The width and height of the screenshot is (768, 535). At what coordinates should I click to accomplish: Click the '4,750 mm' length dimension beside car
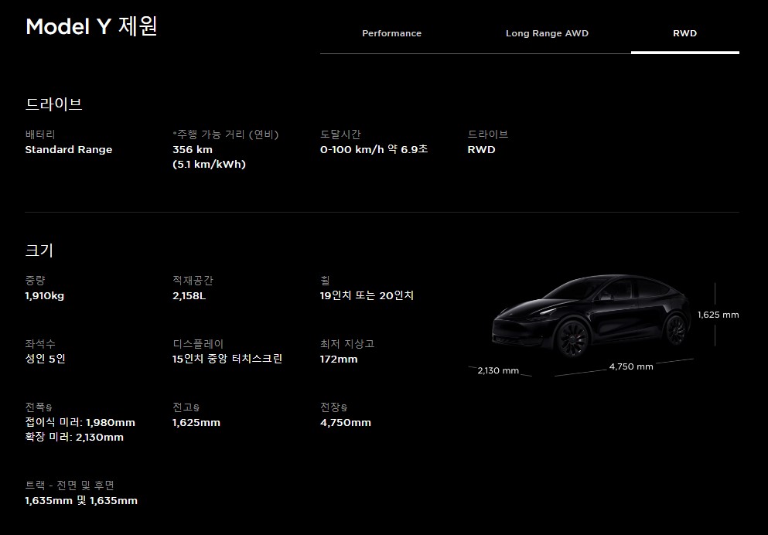[x=631, y=366]
